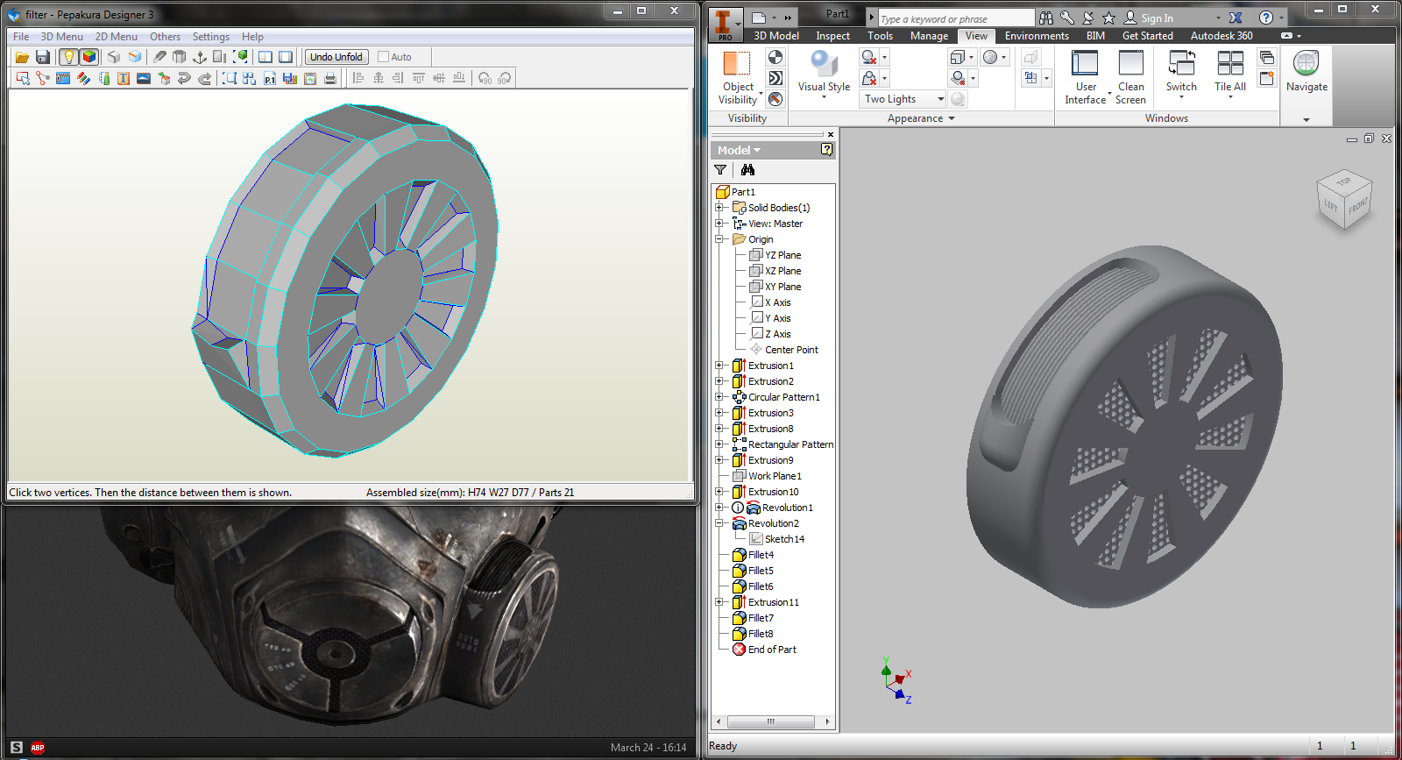Click the Inventor PRO application menu button
Screen dimensions: 1402x760
coord(724,25)
